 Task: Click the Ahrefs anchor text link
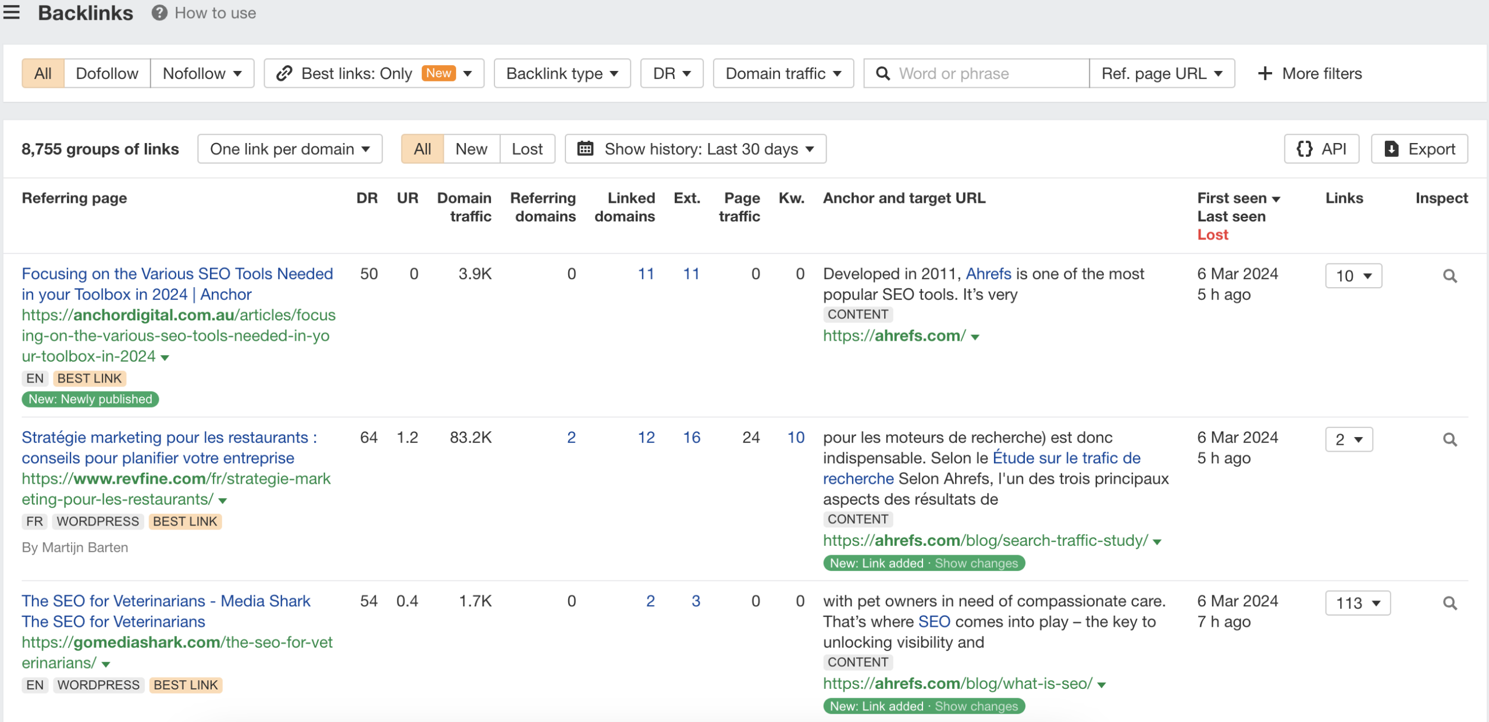coord(988,274)
